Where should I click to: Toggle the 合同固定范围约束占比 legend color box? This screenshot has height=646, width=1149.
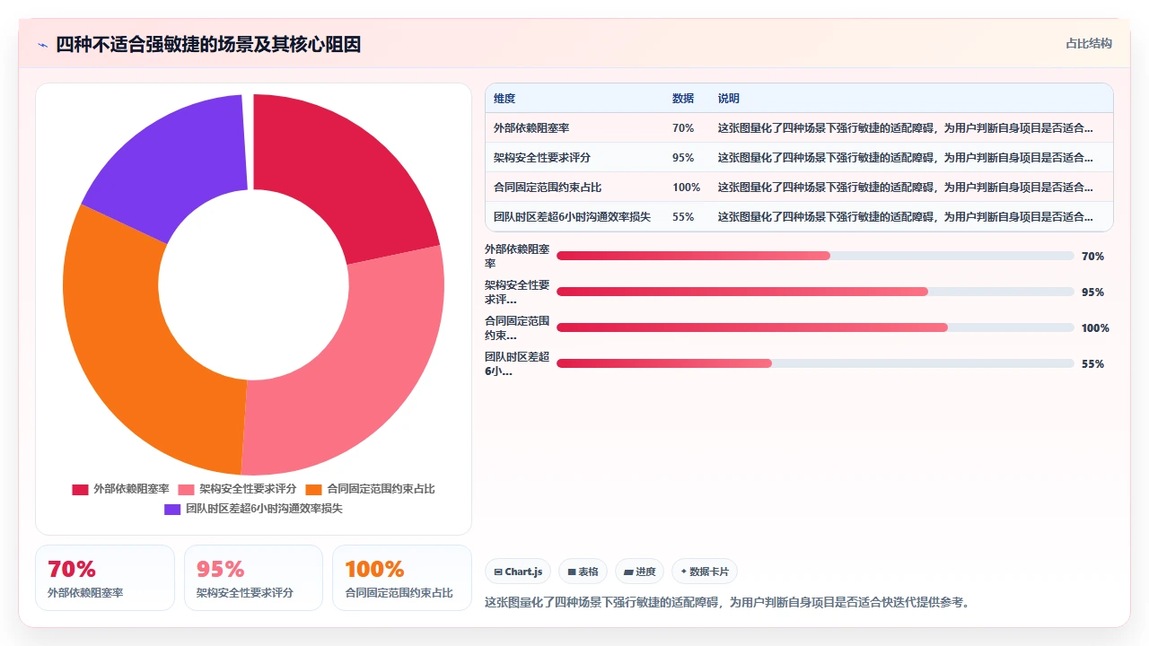point(313,490)
